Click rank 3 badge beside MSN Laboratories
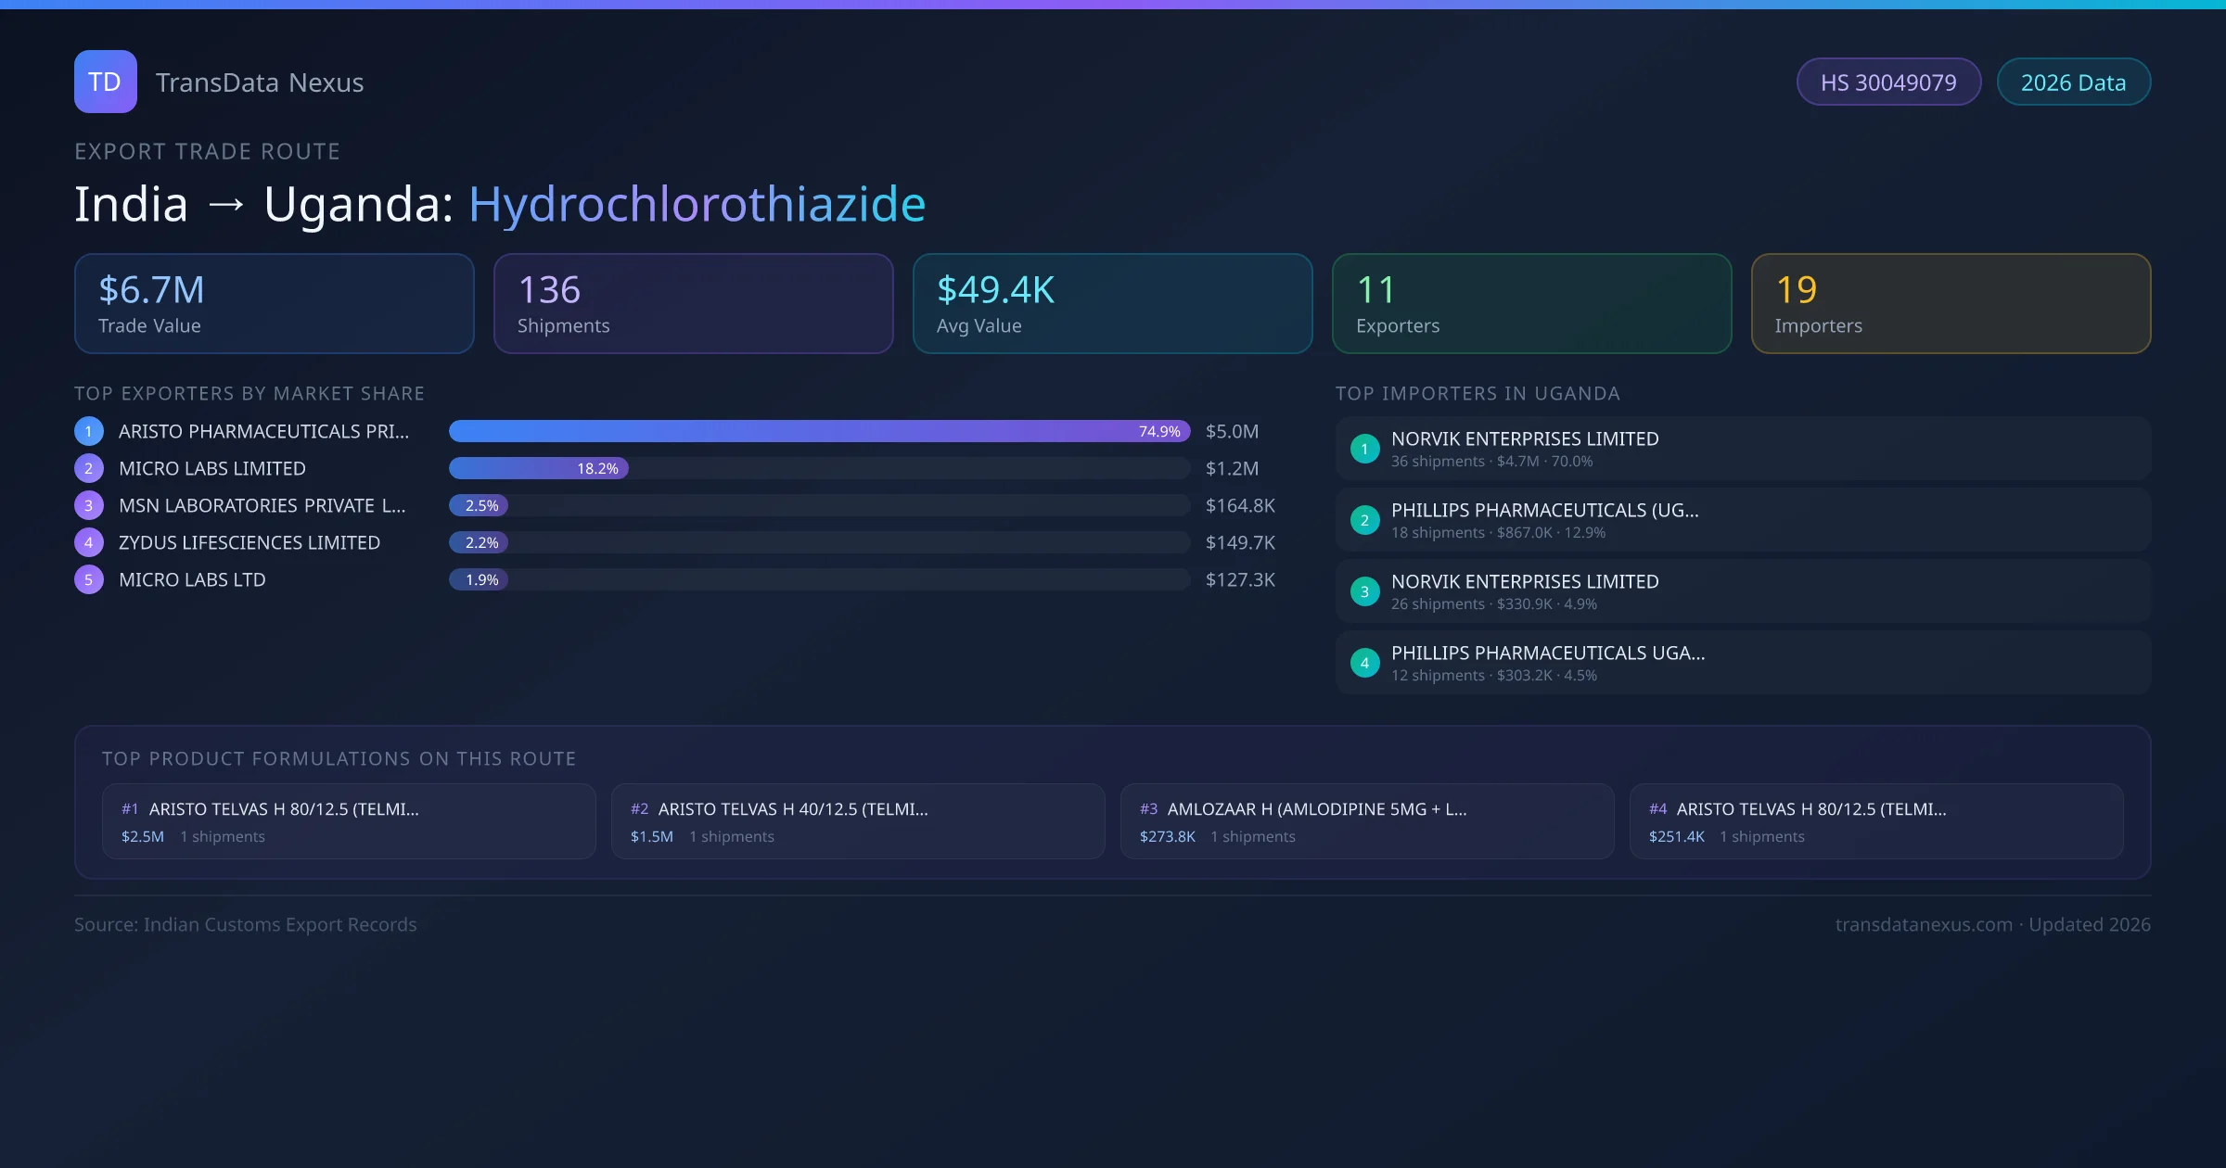This screenshot has height=1168, width=2226. pyautogui.click(x=89, y=505)
